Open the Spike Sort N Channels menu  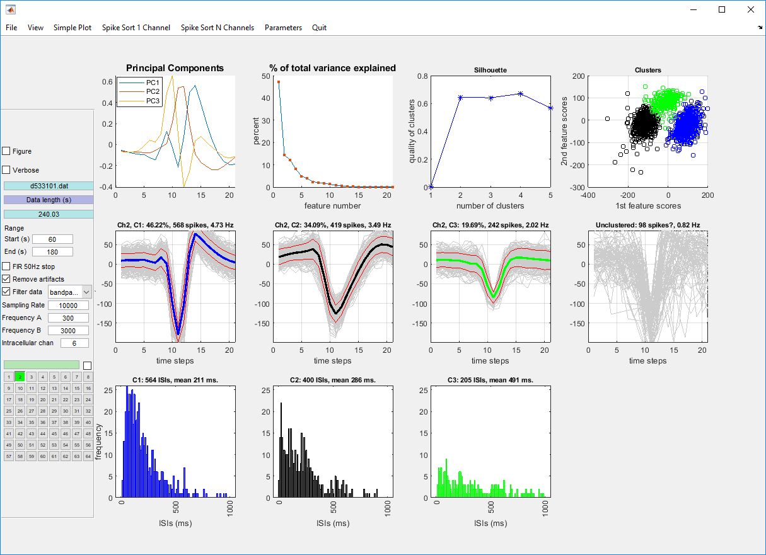pyautogui.click(x=217, y=28)
